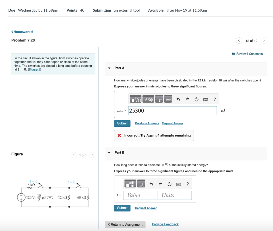The image size is (273, 231).
Task: Undo last entry in Part A toolbar
Action: pos(178,99)
